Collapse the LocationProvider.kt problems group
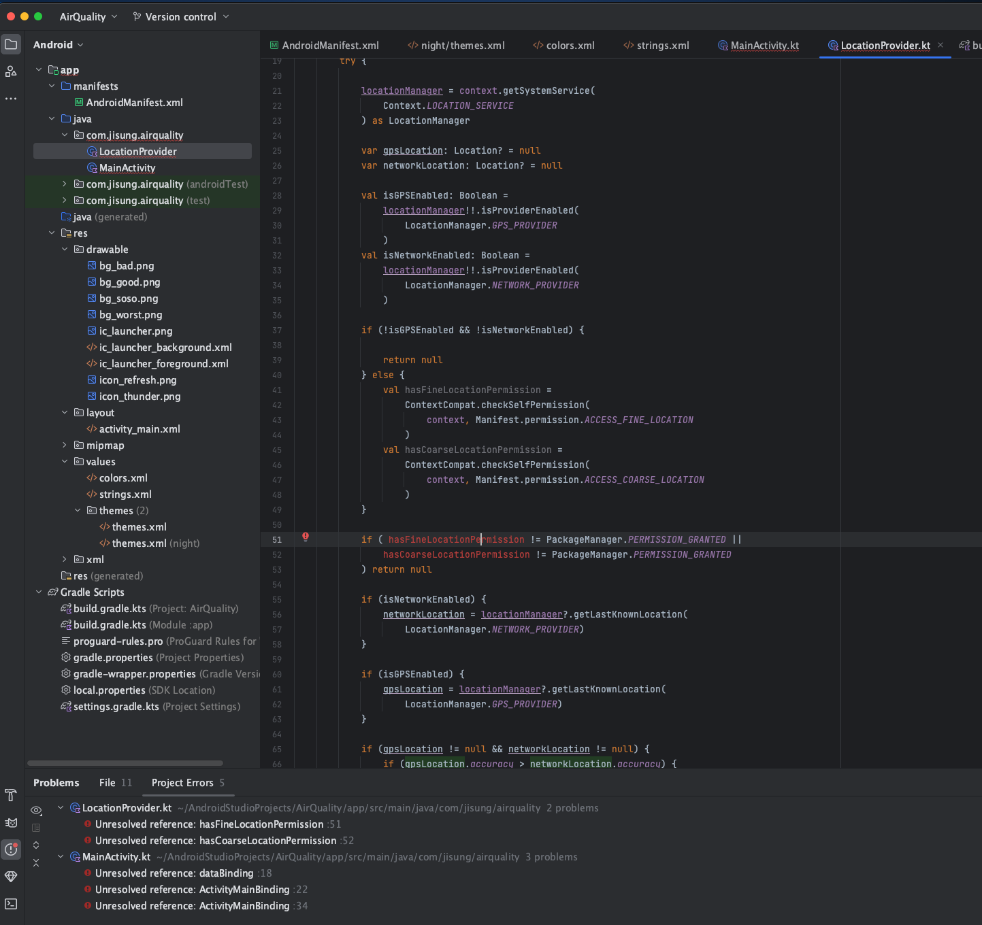The width and height of the screenshot is (982, 925). pos(61,807)
